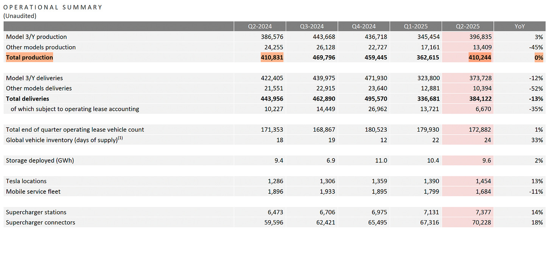
Task: Select the mobile service value 1,684
Action: point(484,191)
